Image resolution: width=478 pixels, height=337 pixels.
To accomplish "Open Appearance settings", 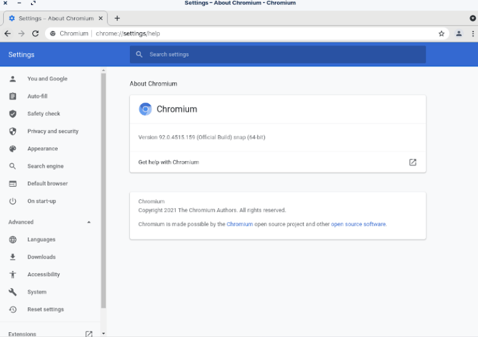I will click(43, 148).
